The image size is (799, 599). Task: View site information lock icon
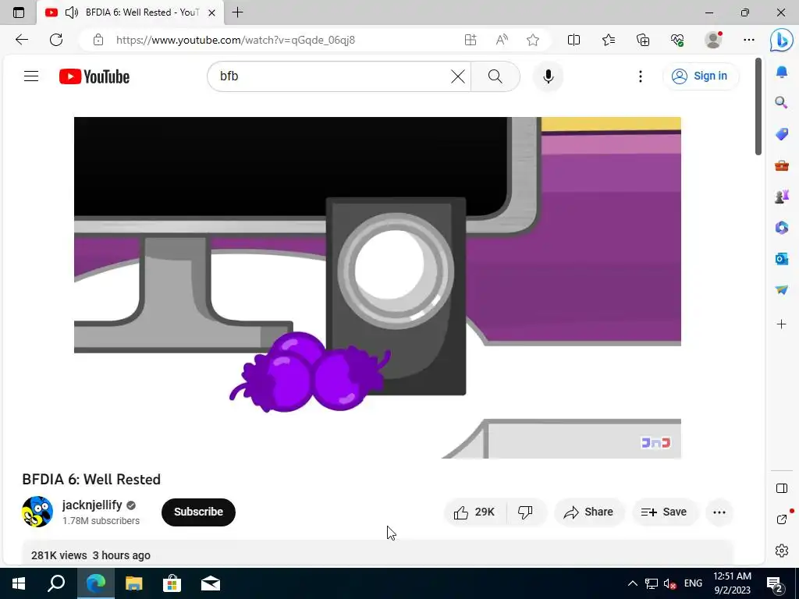[98, 40]
